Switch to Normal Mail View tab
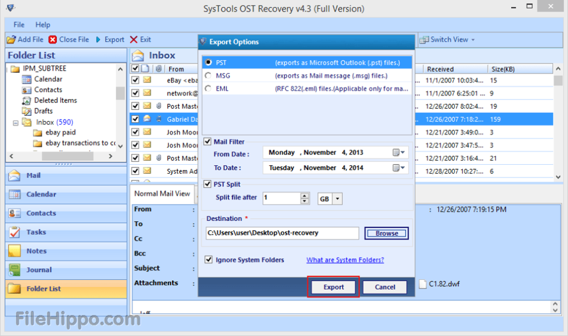The width and height of the screenshot is (568, 336). (x=162, y=194)
